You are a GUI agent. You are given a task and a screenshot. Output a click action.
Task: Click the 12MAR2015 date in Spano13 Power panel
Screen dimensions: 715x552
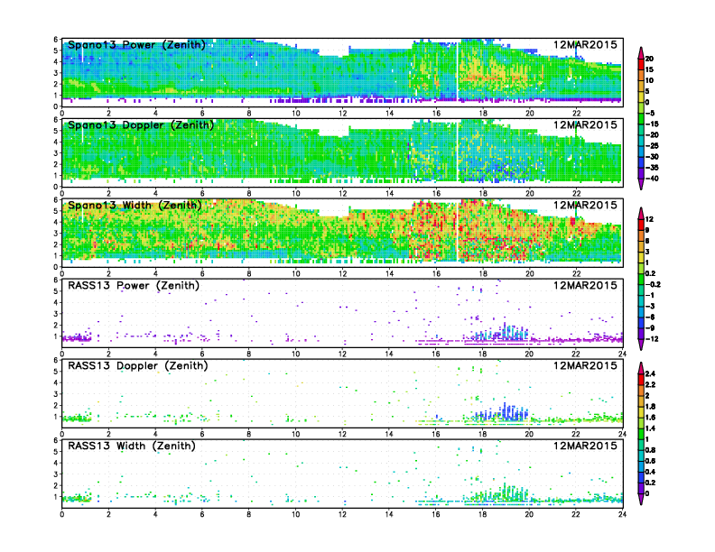(x=585, y=44)
